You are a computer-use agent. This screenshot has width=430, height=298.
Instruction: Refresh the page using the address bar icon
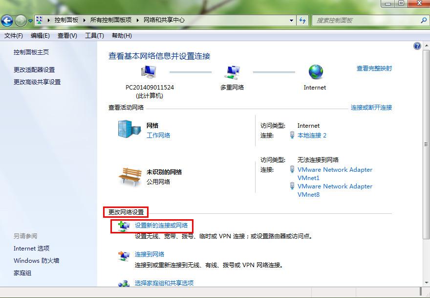coord(302,21)
